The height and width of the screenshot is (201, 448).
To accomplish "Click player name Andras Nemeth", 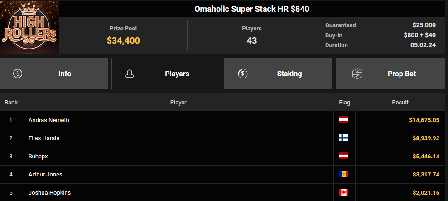I will pyautogui.click(x=49, y=120).
